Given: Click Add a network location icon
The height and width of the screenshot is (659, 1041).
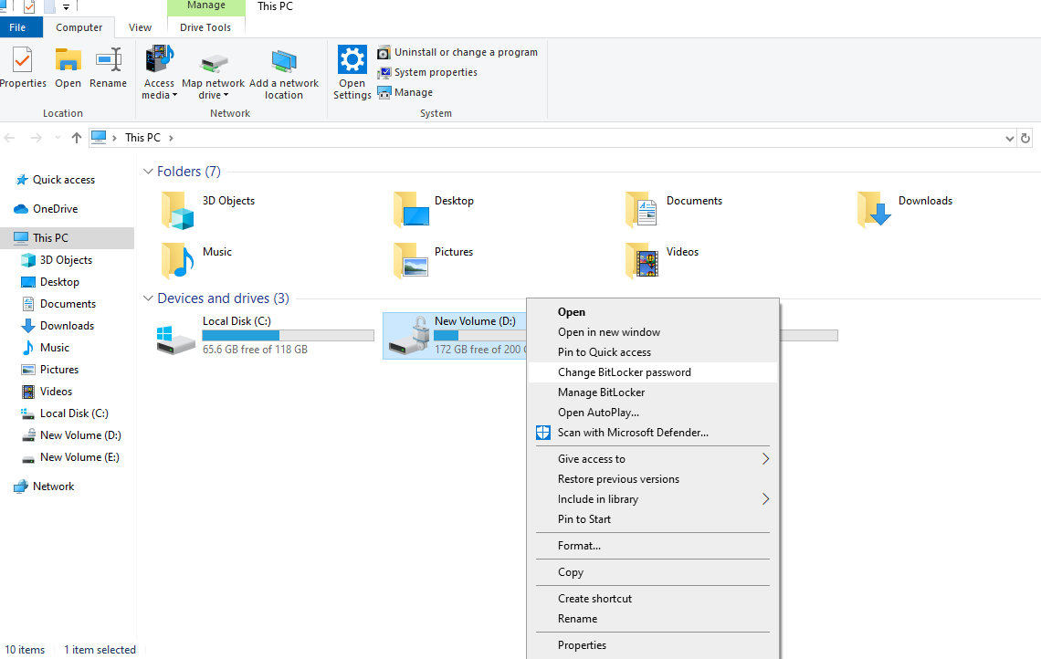Looking at the screenshot, I should point(284,62).
